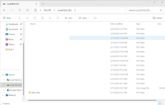Select Pictures in quick access

(12, 34)
